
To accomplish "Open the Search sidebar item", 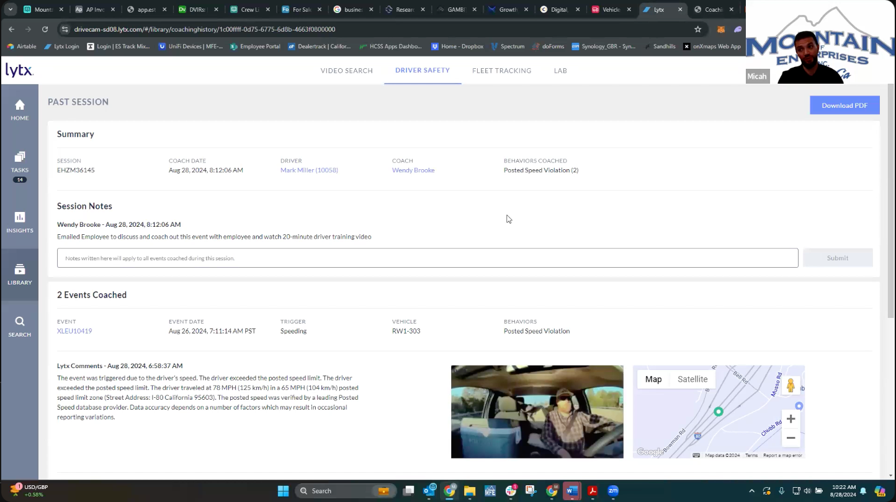I will click(19, 327).
